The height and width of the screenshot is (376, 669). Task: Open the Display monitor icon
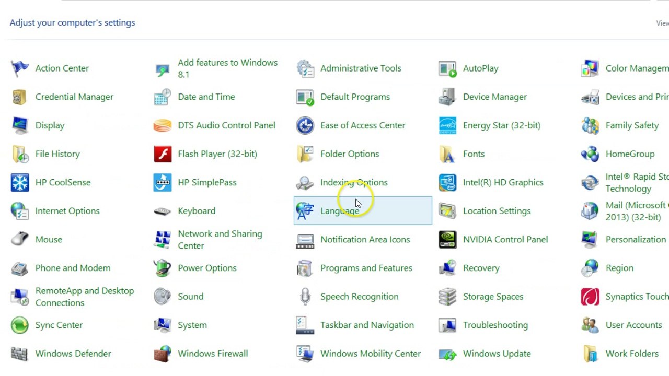click(20, 125)
